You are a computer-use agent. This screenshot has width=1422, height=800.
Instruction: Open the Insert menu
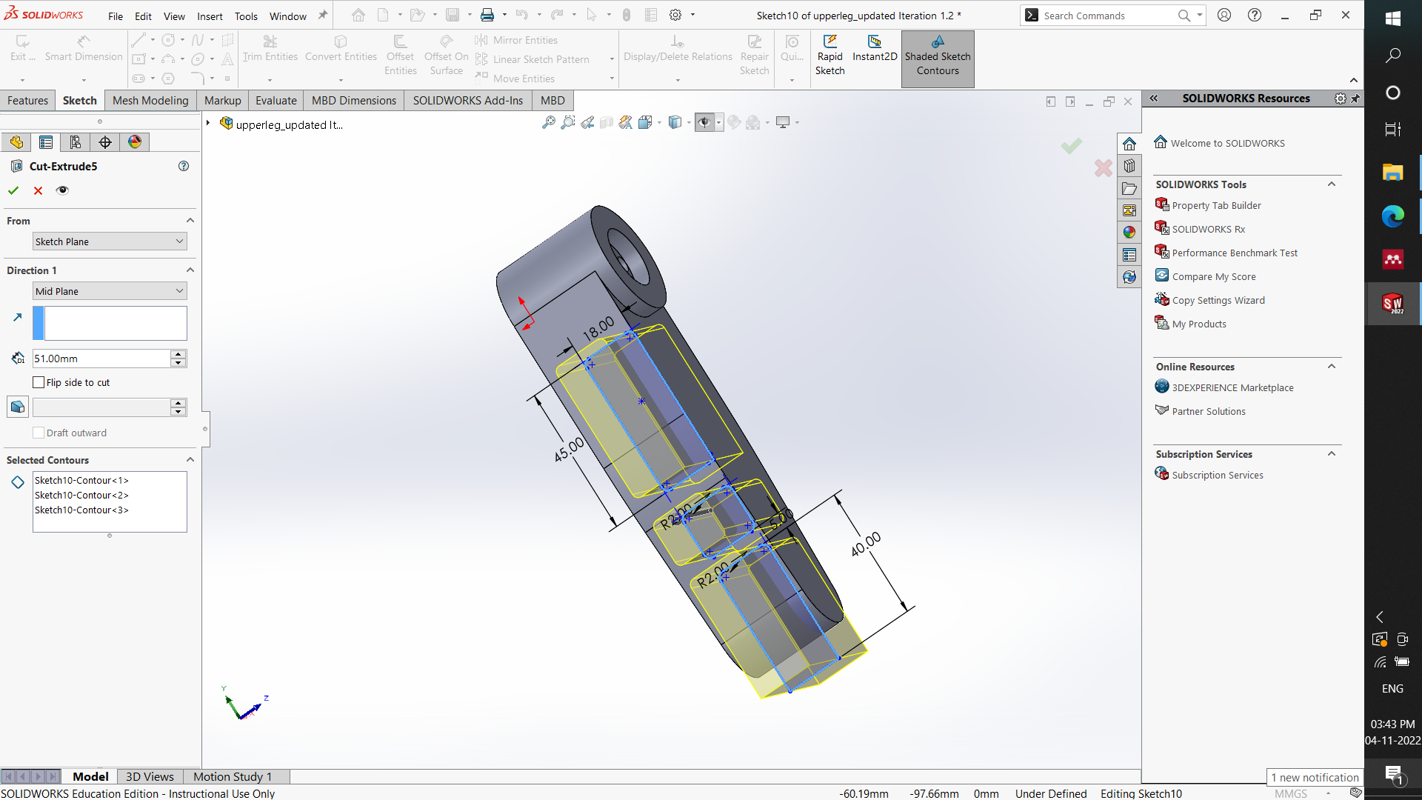click(x=210, y=16)
